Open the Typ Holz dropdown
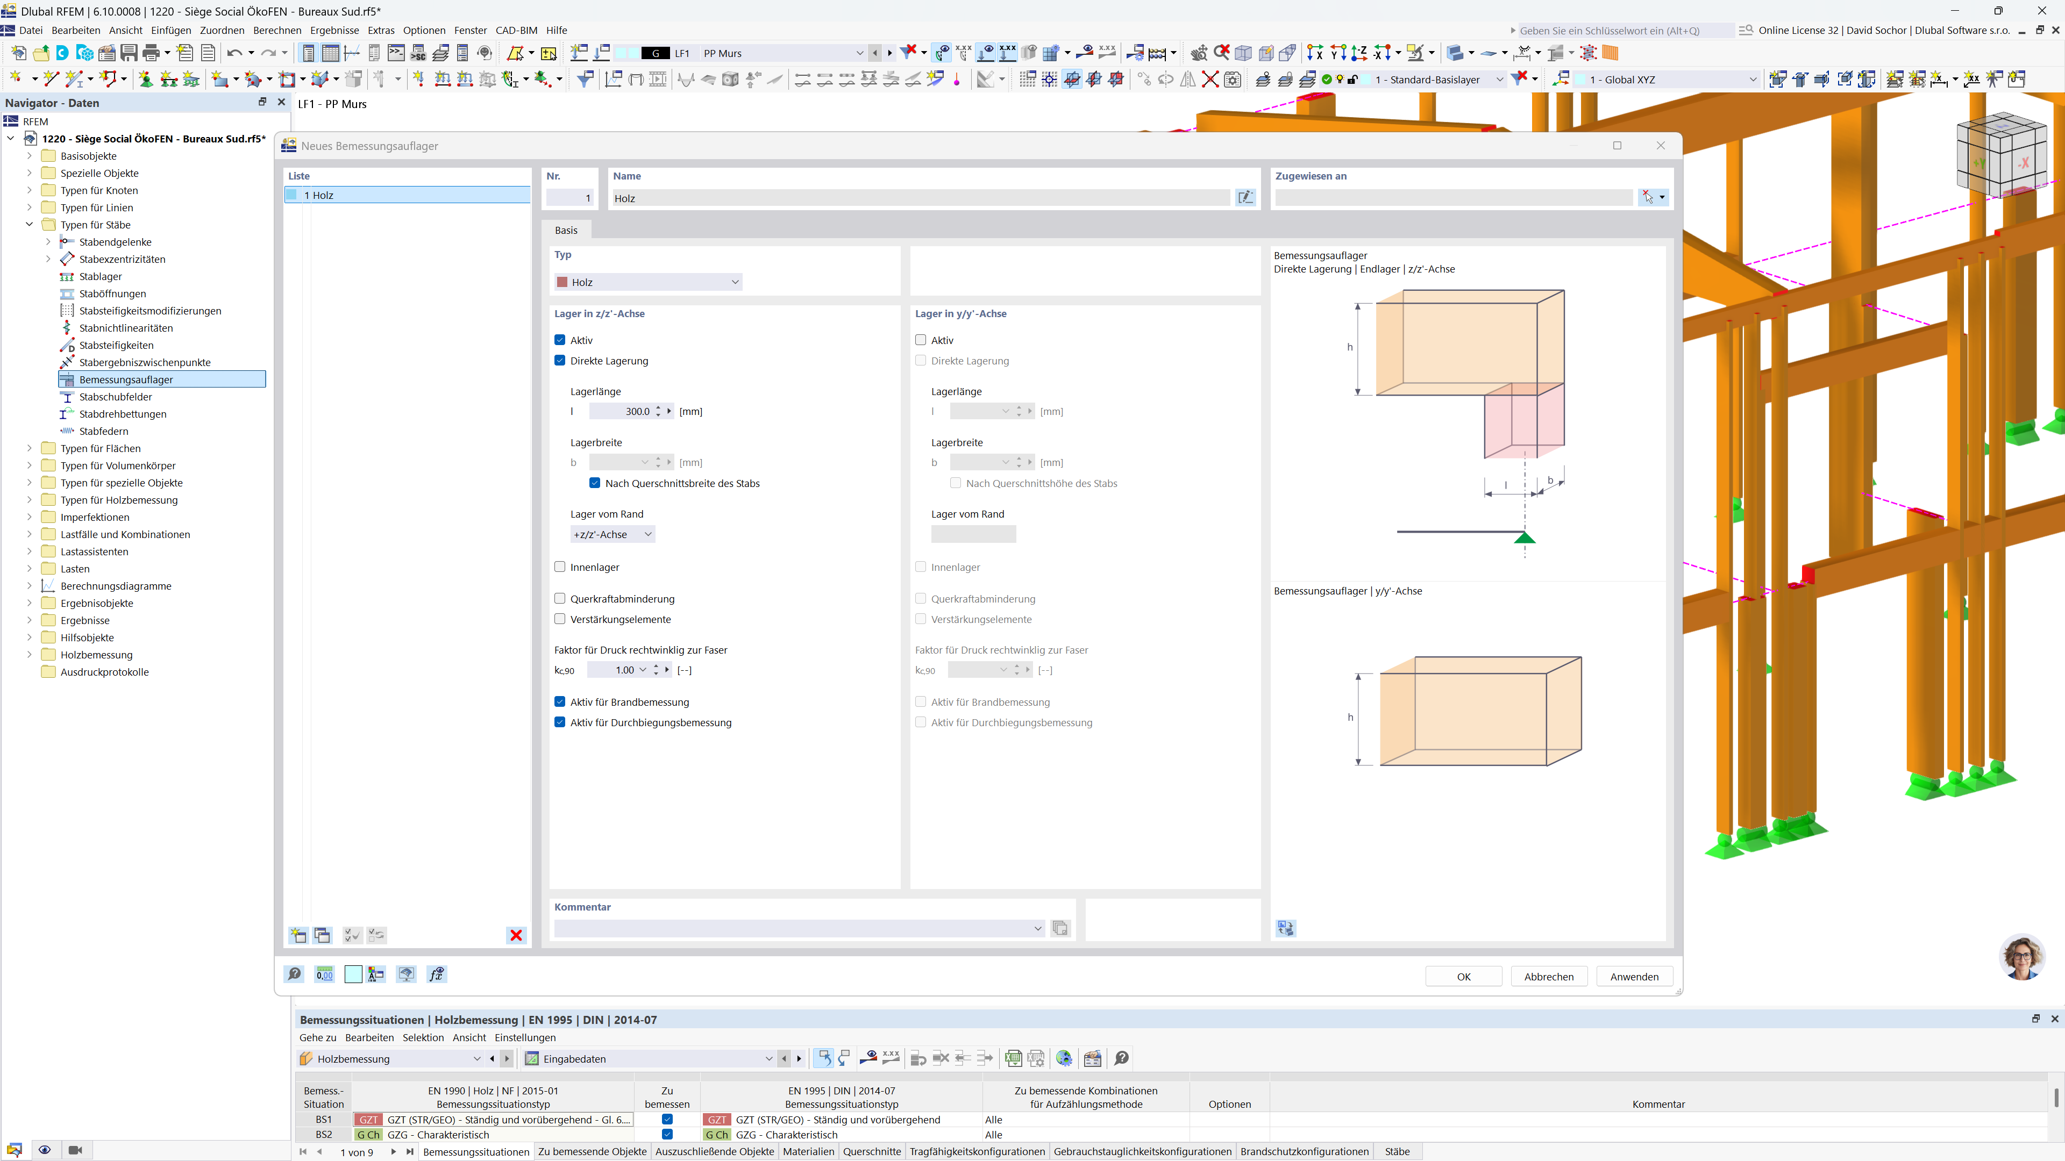The width and height of the screenshot is (2065, 1161). click(x=647, y=282)
